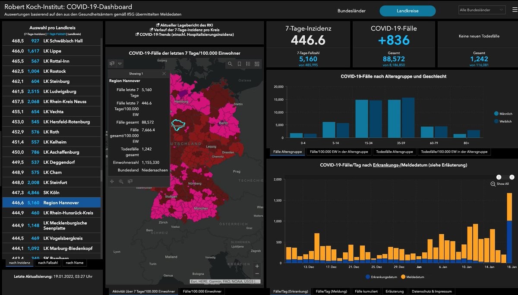
Task: Switch to Todesfälle Altersgruppe tab
Action: (394, 152)
